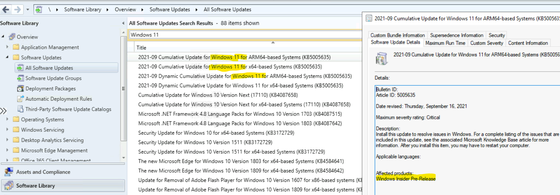Open Automatic Deployment Rules node
560x195 pixels.
pyautogui.click(x=59, y=99)
